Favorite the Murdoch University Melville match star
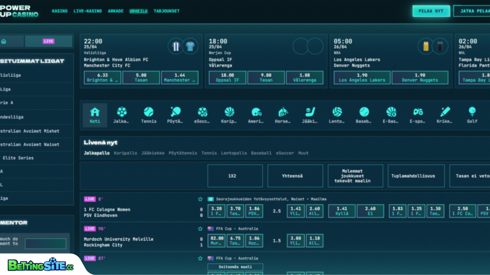 point(200,229)
